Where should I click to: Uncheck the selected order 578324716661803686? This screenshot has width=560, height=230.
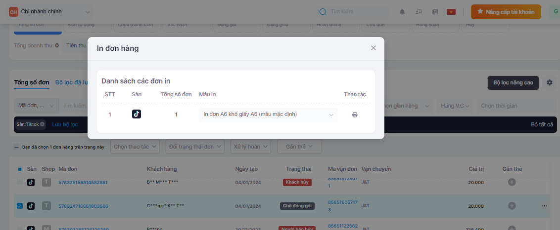(20, 206)
